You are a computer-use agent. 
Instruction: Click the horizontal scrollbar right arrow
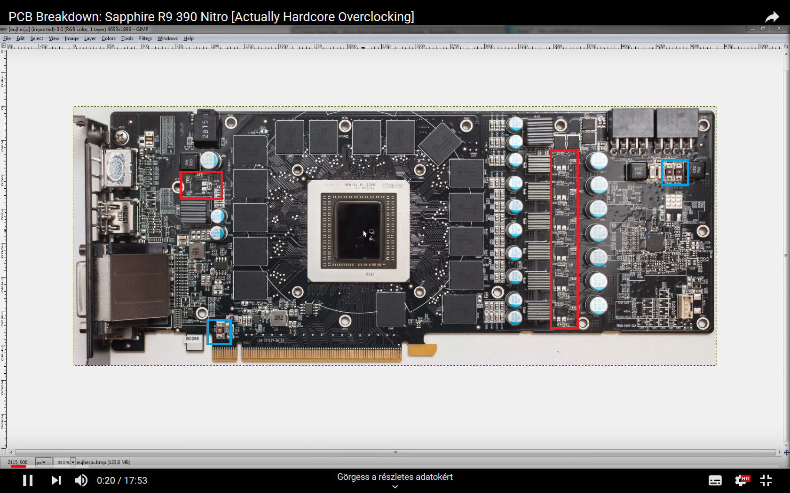(779, 453)
